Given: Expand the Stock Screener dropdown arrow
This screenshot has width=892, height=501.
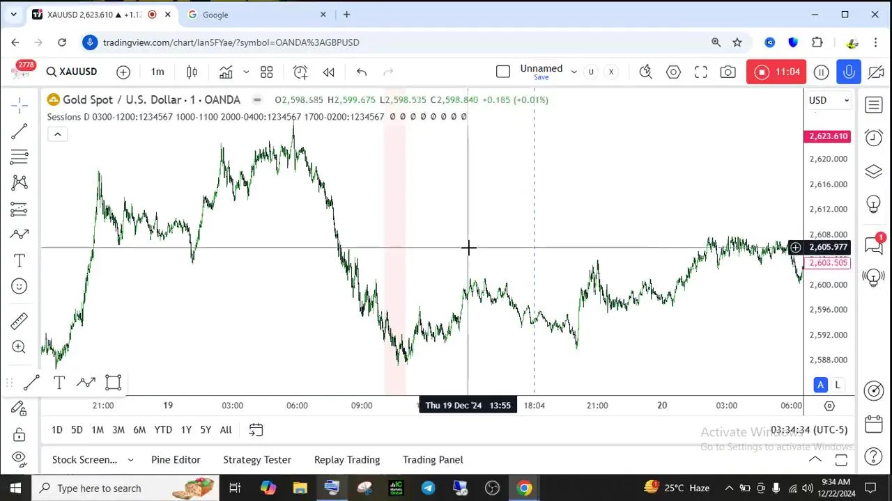Looking at the screenshot, I should (x=130, y=460).
